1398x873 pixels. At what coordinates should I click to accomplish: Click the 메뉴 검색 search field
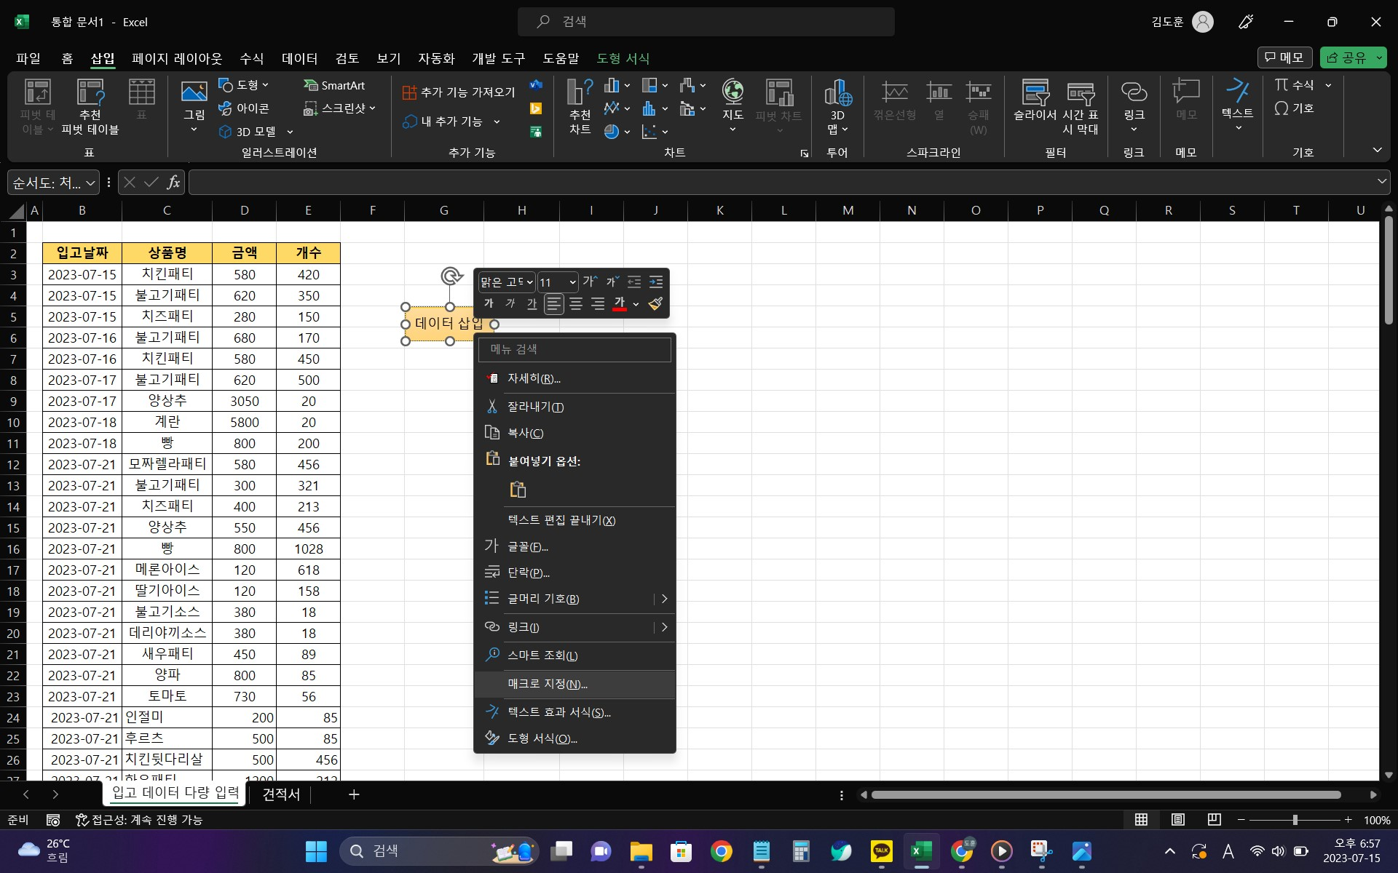pos(574,349)
